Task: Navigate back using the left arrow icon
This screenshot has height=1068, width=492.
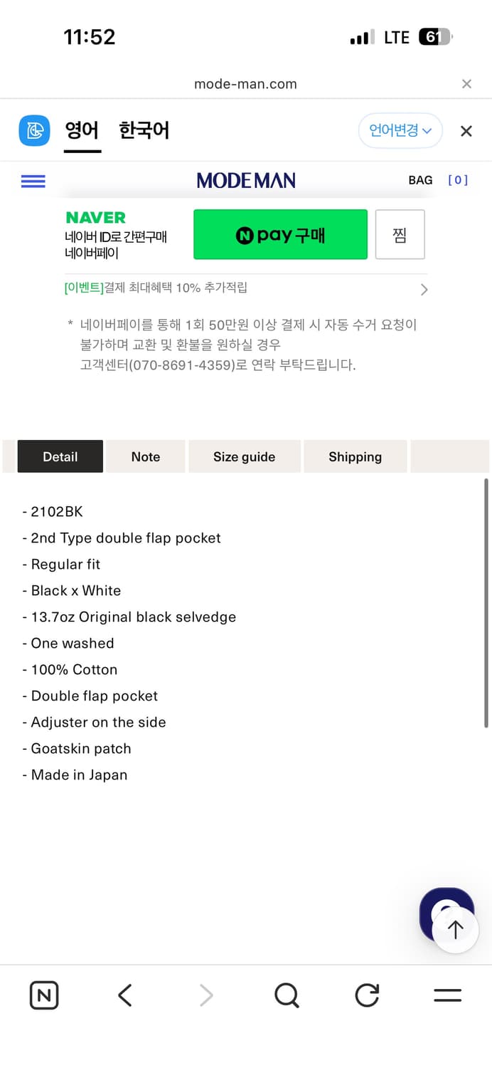Action: pyautogui.click(x=124, y=995)
